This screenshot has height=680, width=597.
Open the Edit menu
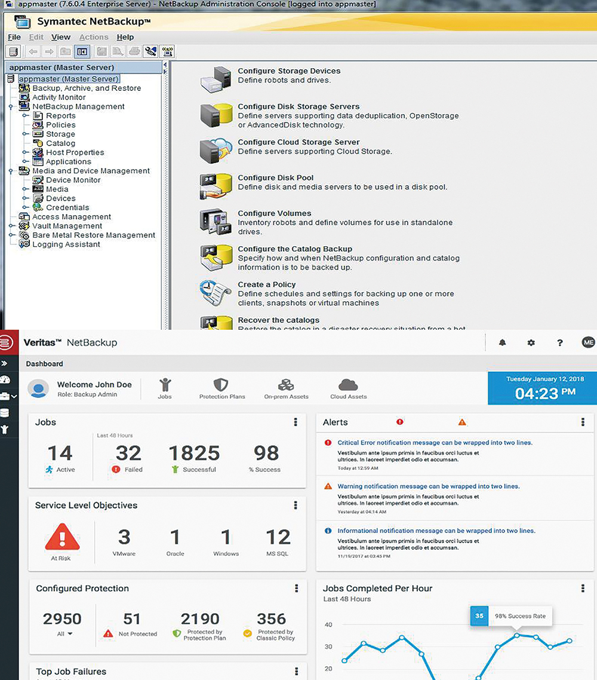point(36,37)
